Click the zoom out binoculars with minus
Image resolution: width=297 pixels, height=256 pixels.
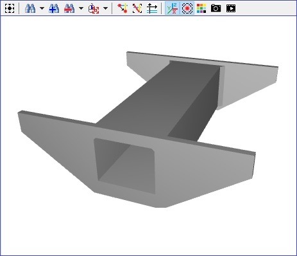click(x=69, y=8)
